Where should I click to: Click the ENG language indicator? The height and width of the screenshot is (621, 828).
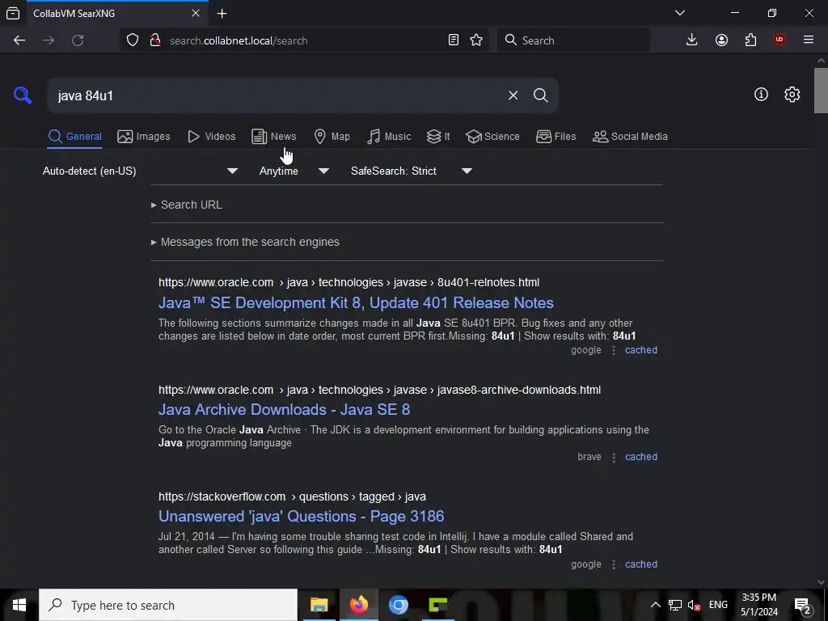pos(718,605)
